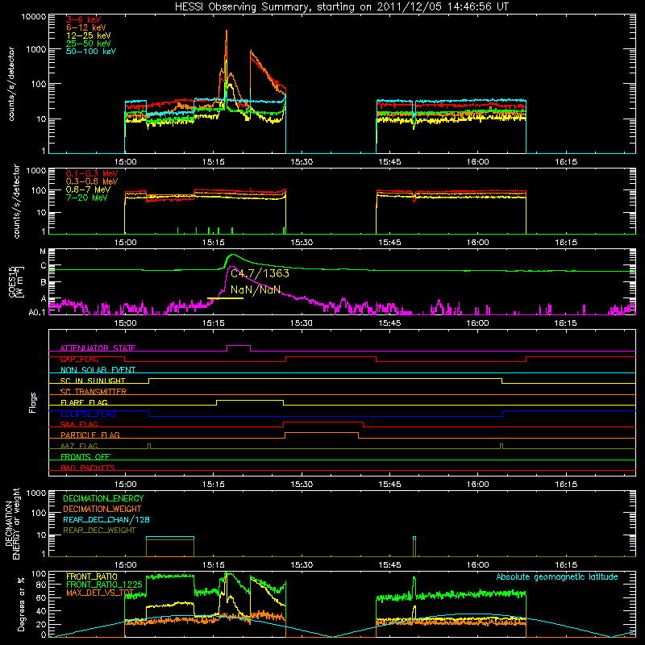
Task: Select the "REAR_DEC_CHAN/128" legend label
Action: coord(106,520)
